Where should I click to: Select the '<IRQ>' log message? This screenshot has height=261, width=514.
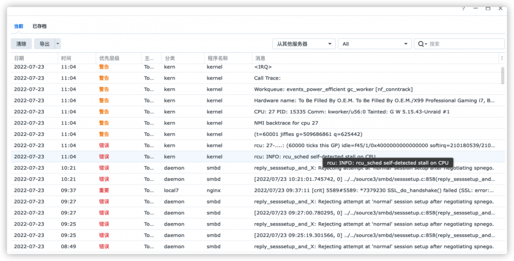coord(263,67)
